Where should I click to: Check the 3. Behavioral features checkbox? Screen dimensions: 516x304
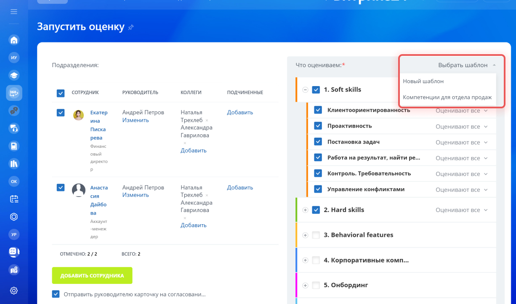tap(316, 235)
